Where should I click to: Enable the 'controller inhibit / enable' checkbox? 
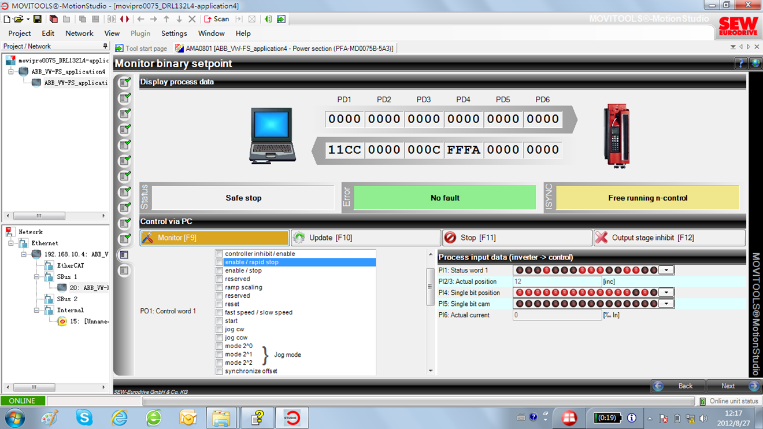tap(219, 254)
